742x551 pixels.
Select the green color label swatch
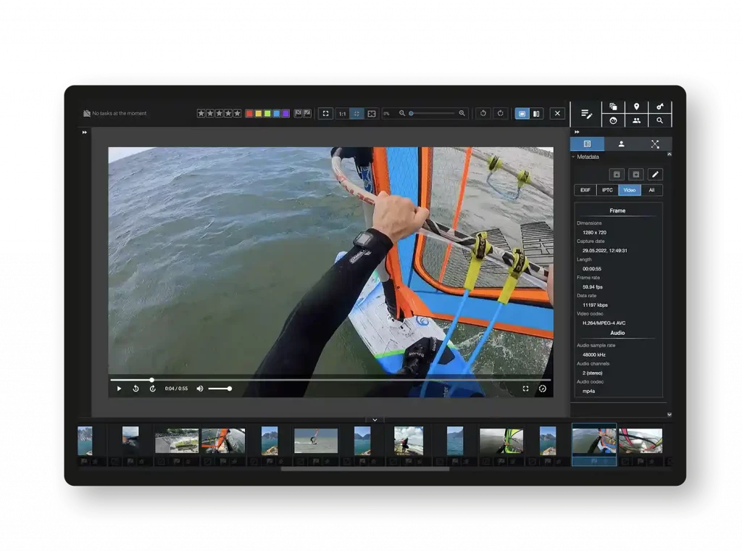267,114
